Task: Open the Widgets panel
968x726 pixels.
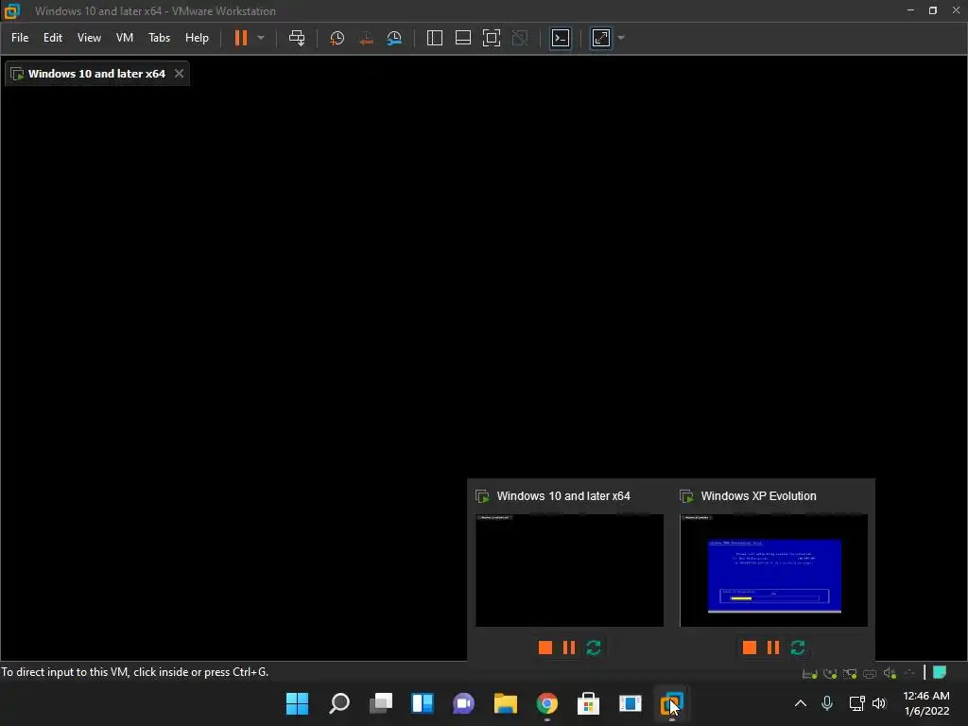Action: pyautogui.click(x=423, y=703)
